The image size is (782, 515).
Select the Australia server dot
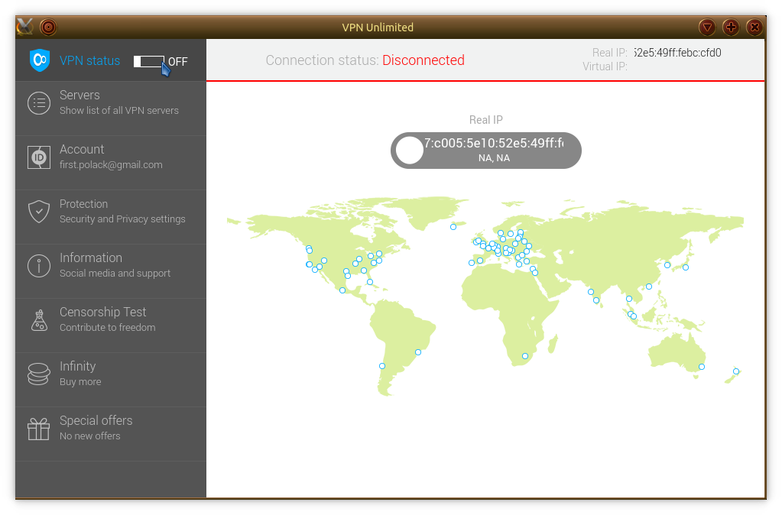(x=702, y=367)
